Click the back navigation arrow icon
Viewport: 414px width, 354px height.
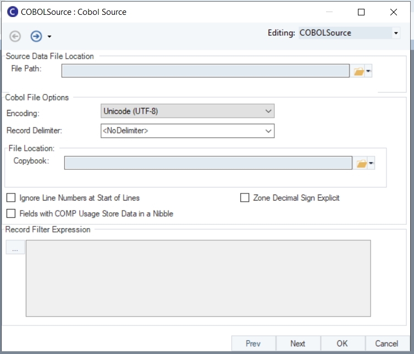pos(15,36)
